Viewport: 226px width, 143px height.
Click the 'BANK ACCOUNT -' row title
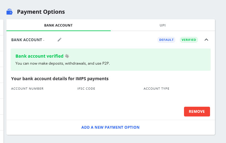point(28,40)
